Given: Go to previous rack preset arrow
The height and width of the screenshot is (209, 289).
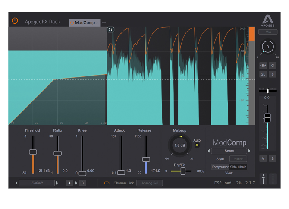Looking at the screenshot, I should pyautogui.click(x=16, y=183).
